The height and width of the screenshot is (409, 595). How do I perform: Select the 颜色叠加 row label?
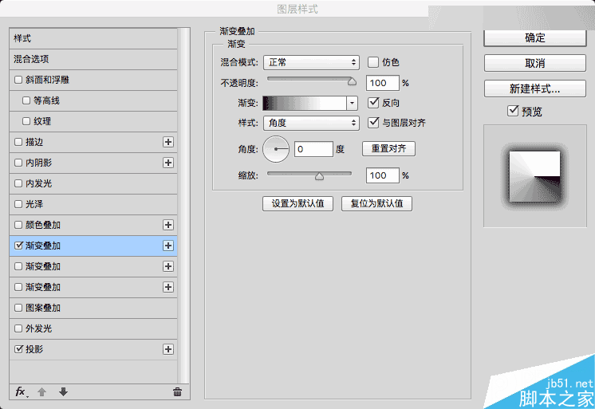click(x=43, y=225)
